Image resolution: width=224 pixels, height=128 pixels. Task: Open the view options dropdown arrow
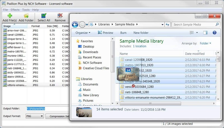tap(197, 33)
